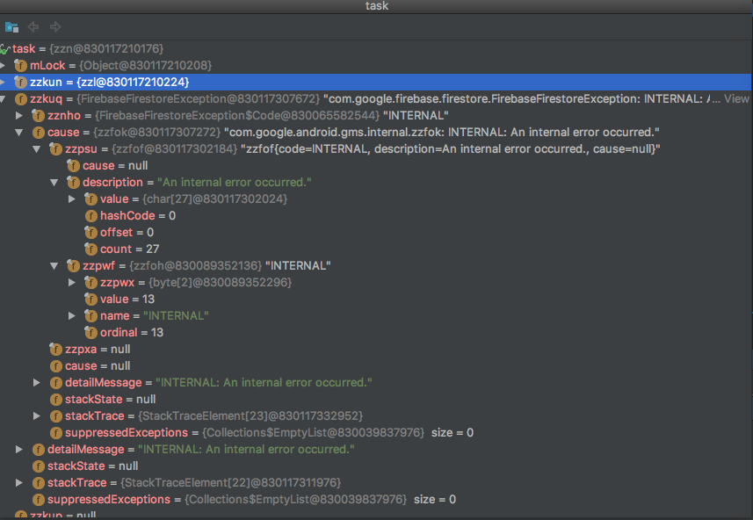
Task: Click the field icon next to zzkun
Action: pyautogui.click(x=21, y=82)
